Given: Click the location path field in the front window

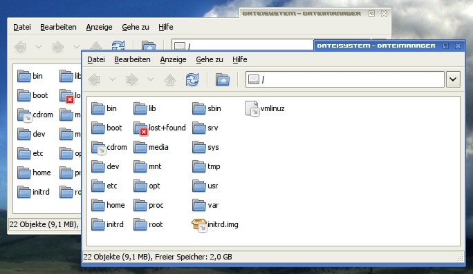Looking at the screenshot, I should pyautogui.click(x=345, y=79).
